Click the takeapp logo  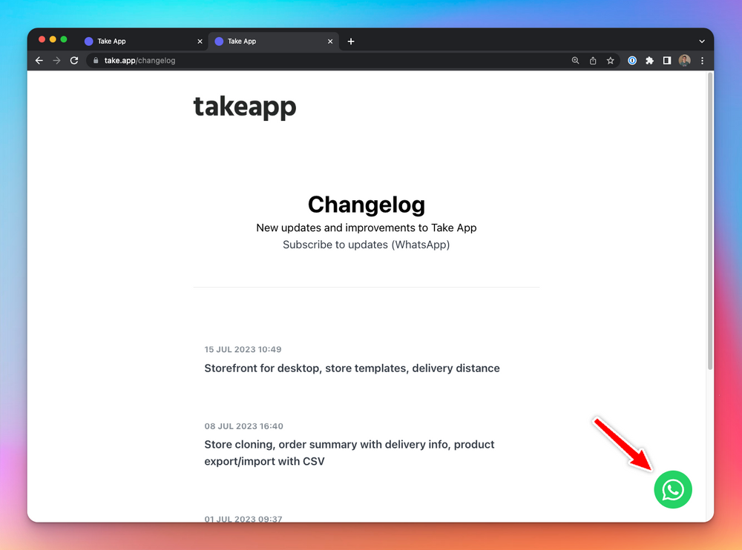click(x=245, y=107)
